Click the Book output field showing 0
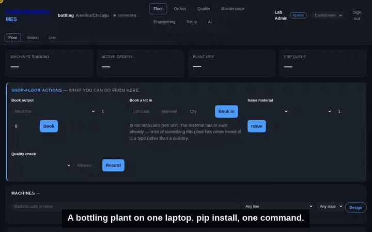372x232 pixels. pyautogui.click(x=24, y=126)
